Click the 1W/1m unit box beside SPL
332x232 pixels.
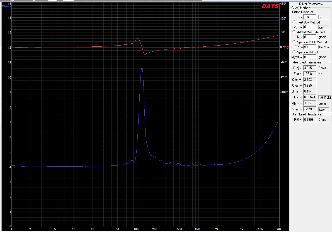(x=324, y=47)
